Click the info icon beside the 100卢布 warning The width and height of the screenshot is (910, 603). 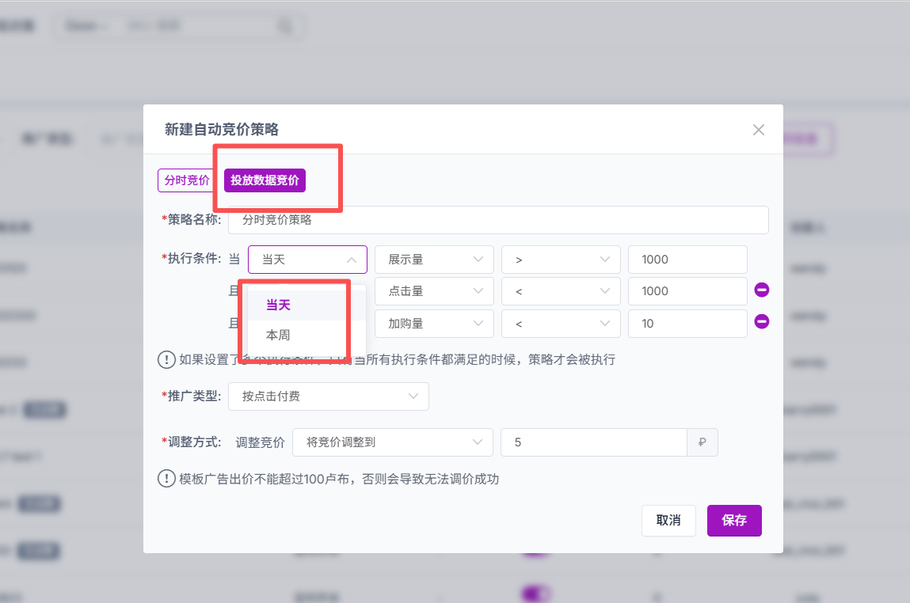[166, 479]
